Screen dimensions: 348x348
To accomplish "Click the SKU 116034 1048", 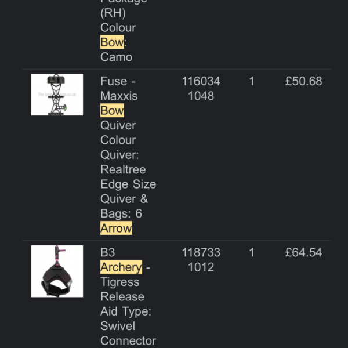I will 201,88.
